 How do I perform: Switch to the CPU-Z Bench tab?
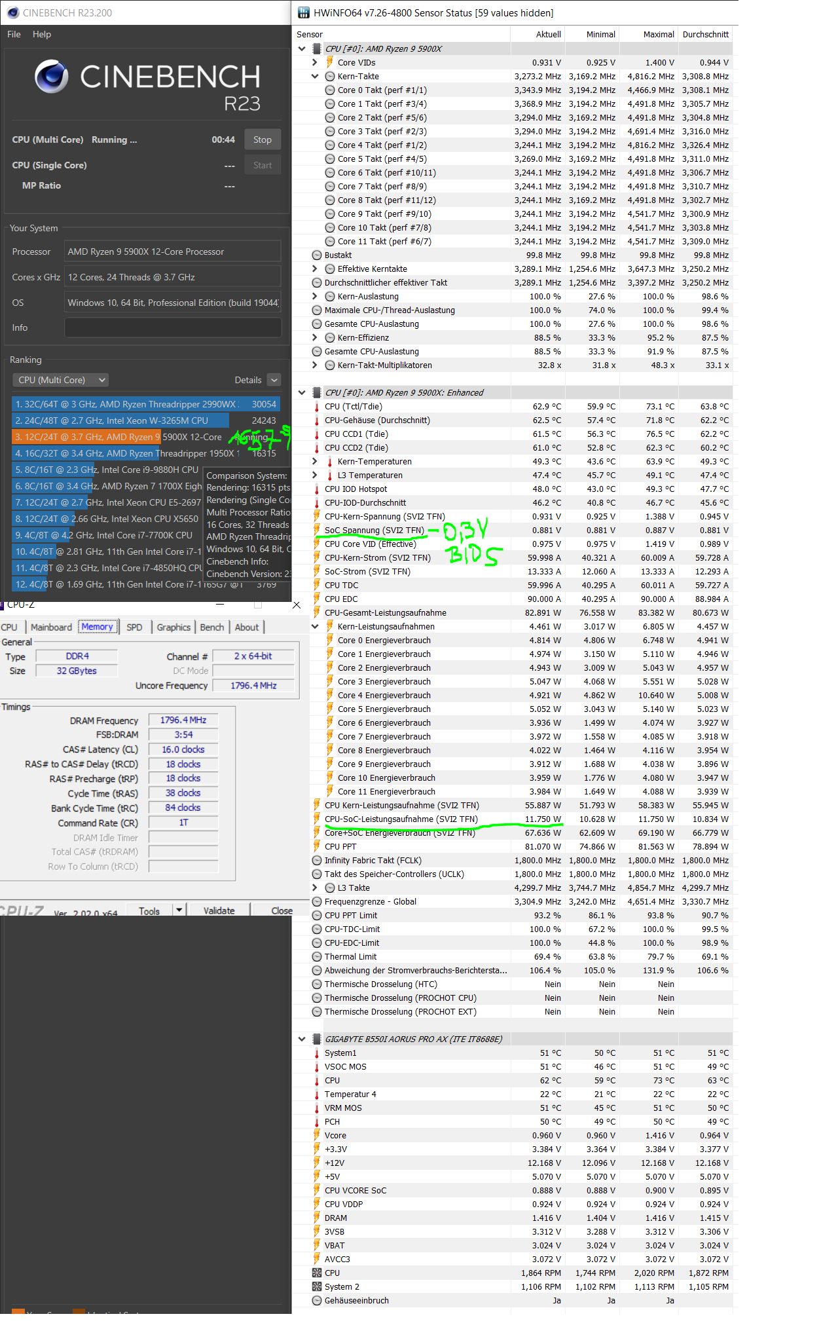[211, 627]
